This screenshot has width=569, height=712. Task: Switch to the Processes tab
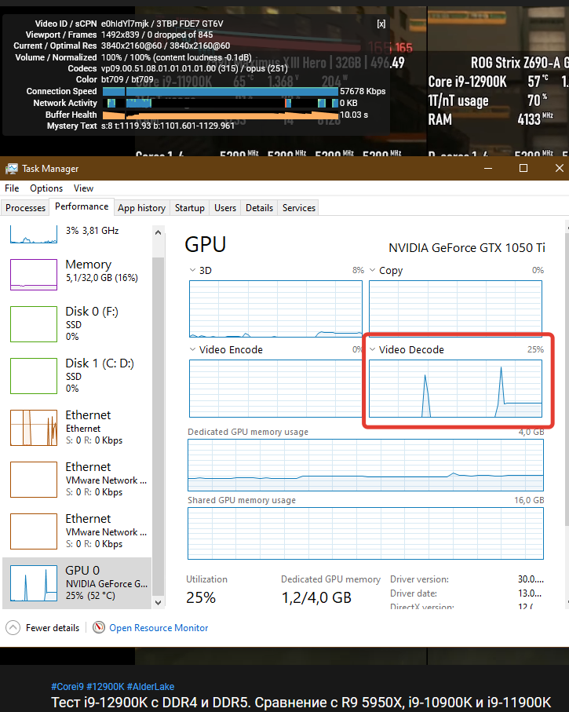coord(25,207)
